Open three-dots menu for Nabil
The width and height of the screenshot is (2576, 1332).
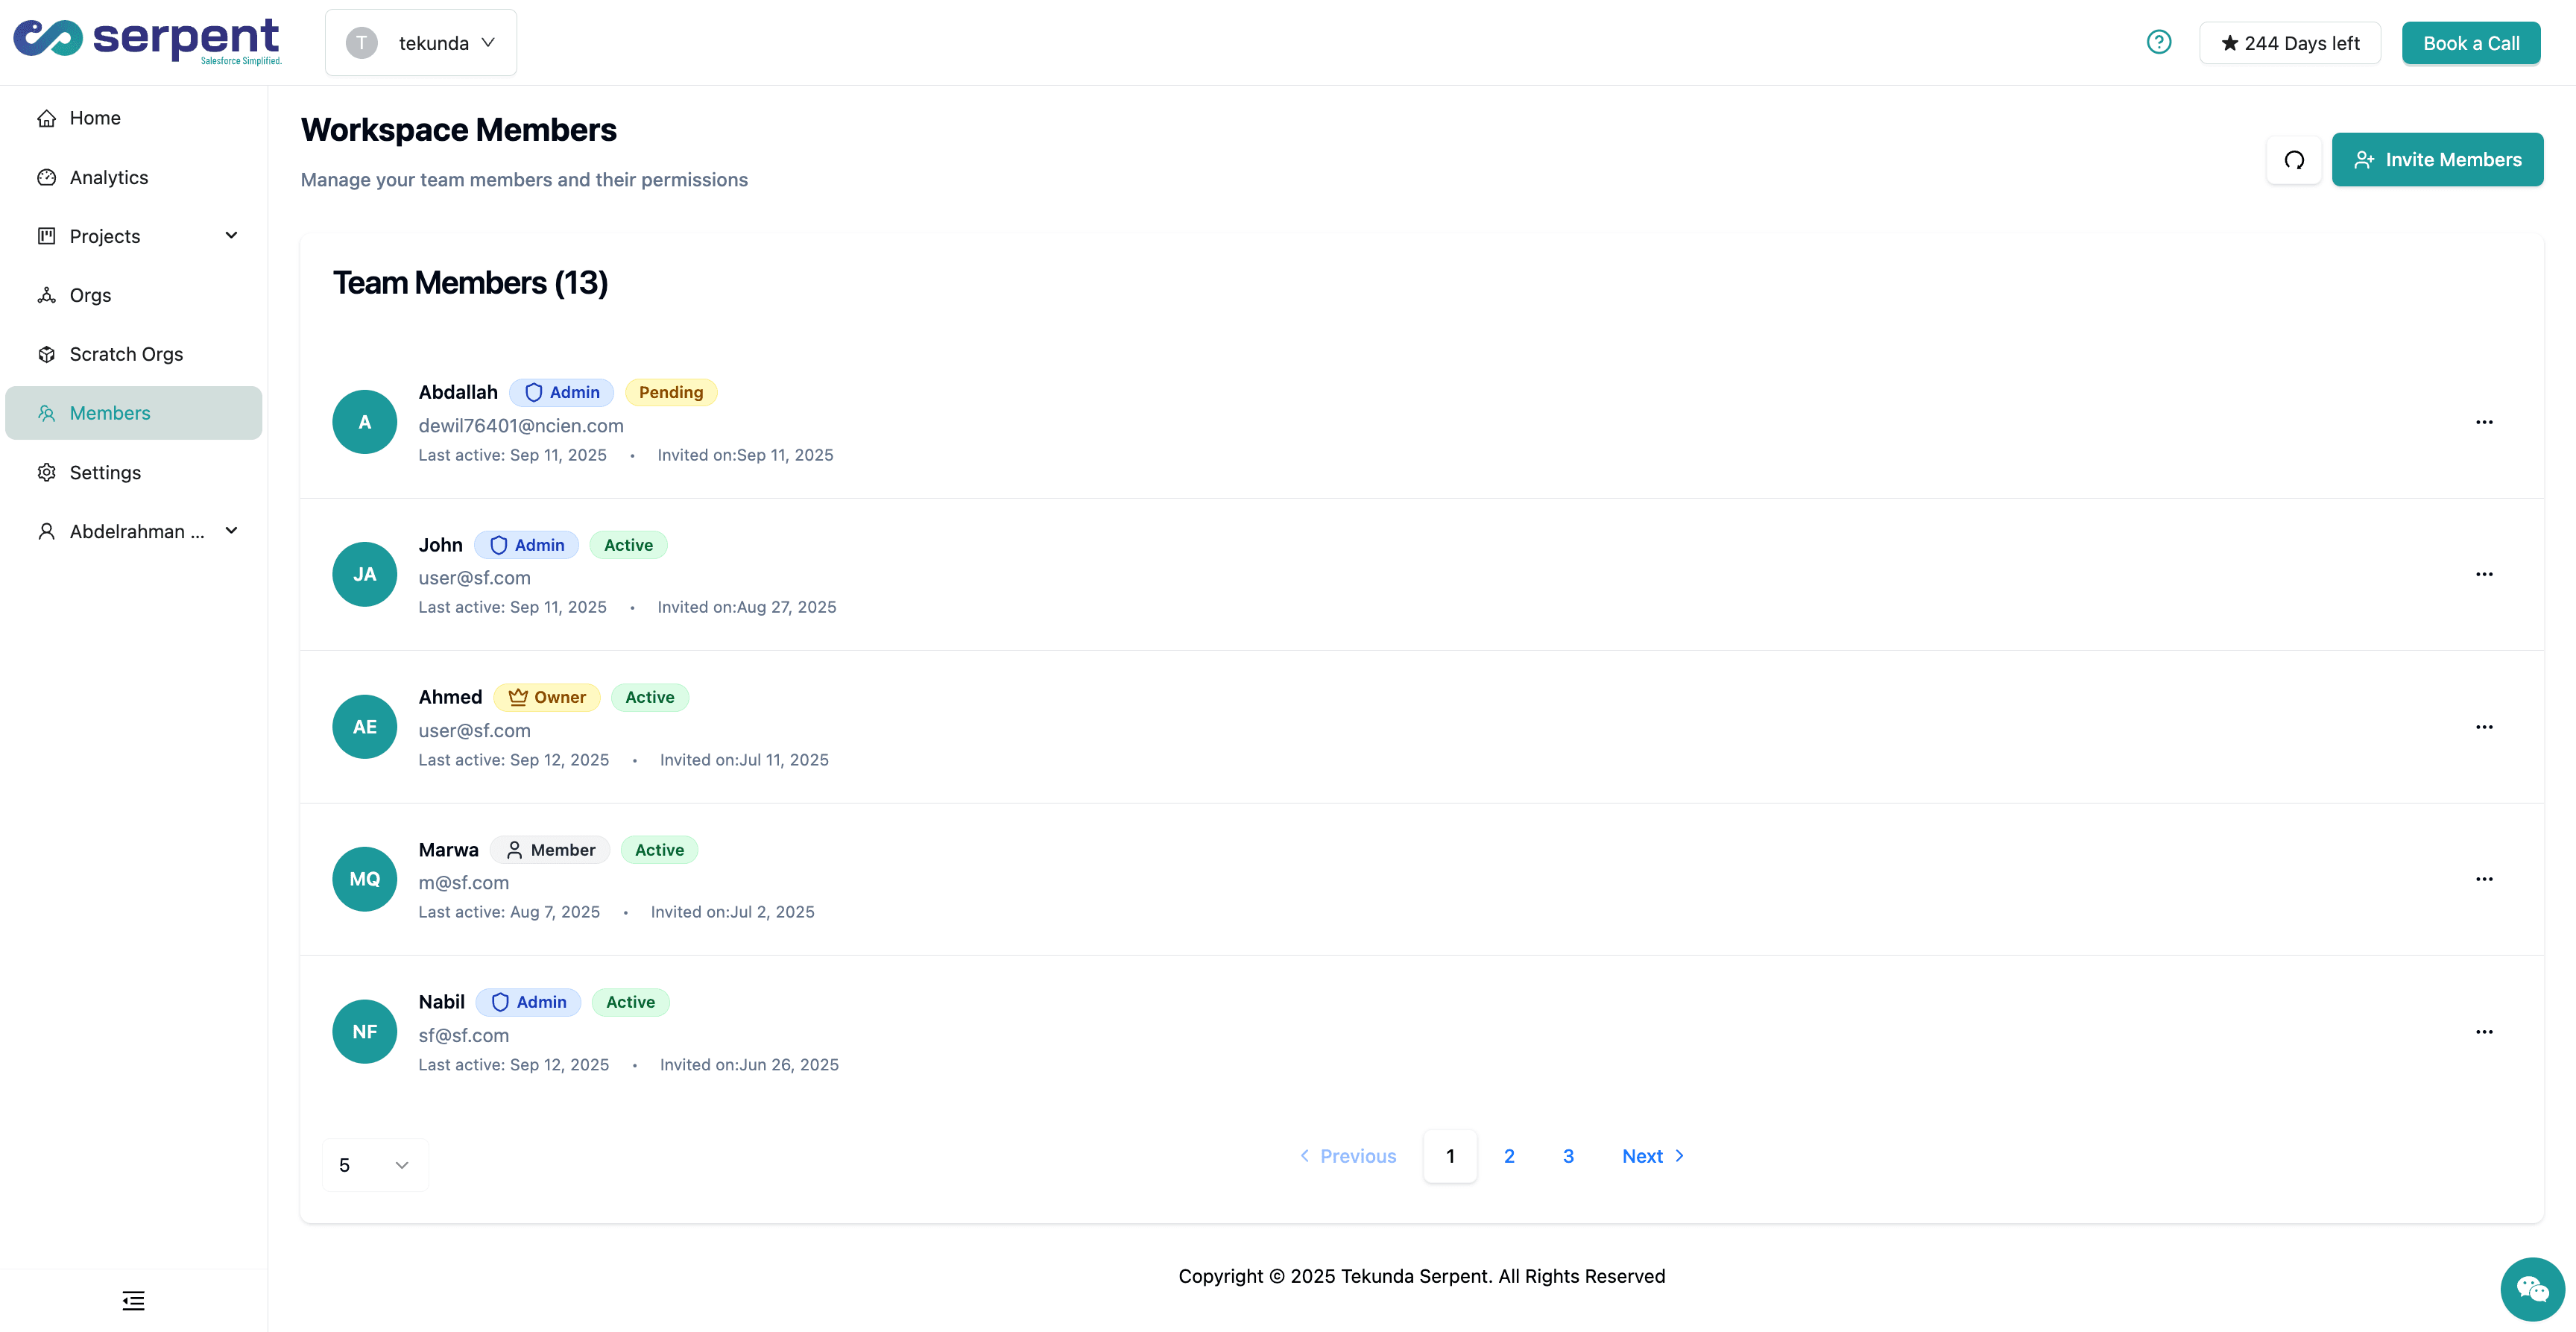[2484, 1032]
